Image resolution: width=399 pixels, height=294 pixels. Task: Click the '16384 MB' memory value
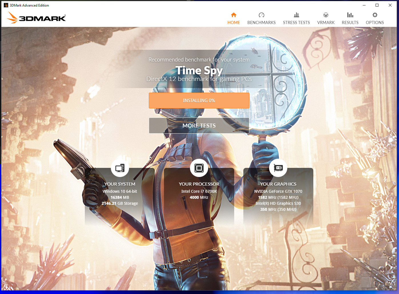point(120,197)
